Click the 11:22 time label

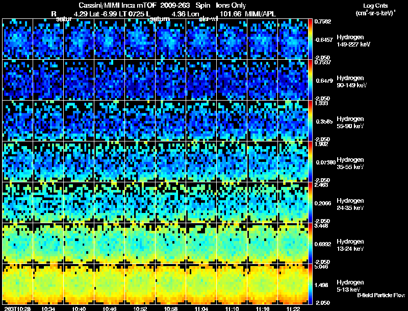293,308
